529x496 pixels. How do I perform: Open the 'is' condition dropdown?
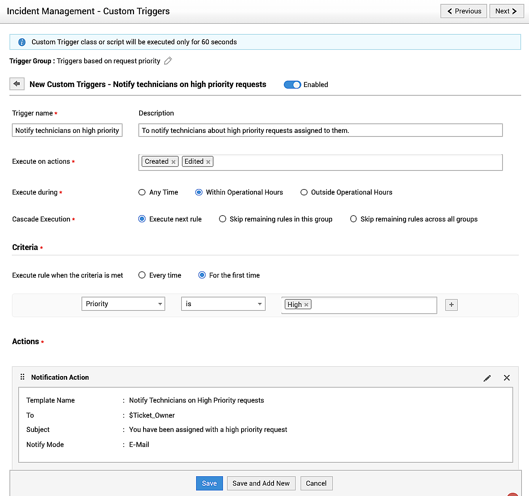[223, 304]
